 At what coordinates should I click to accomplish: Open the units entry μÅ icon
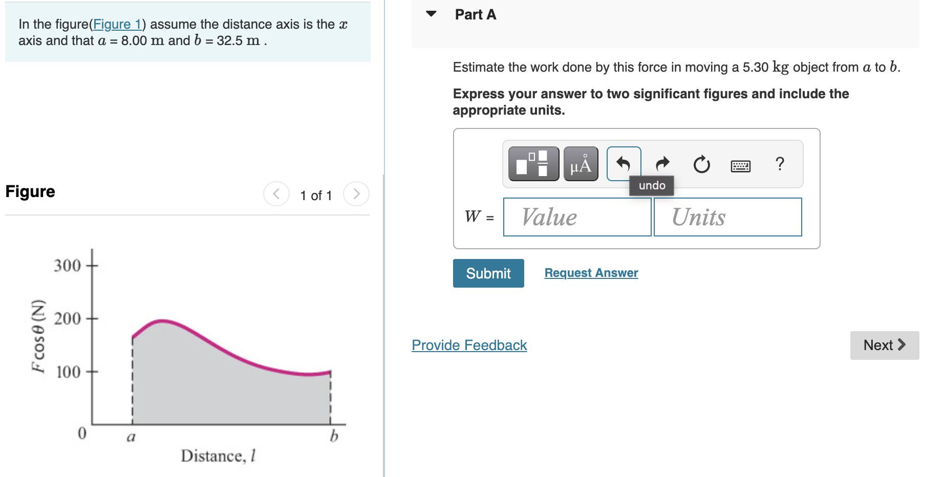pyautogui.click(x=580, y=164)
